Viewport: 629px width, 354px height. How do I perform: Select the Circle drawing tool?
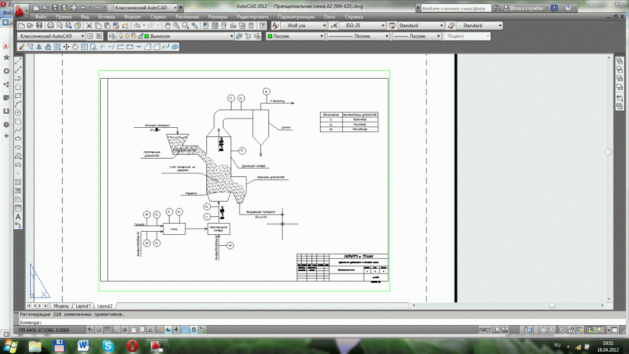18,113
